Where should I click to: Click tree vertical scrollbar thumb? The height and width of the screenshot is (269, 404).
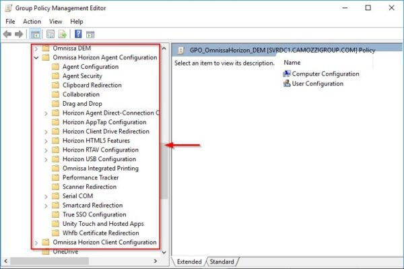pyautogui.click(x=164, y=171)
